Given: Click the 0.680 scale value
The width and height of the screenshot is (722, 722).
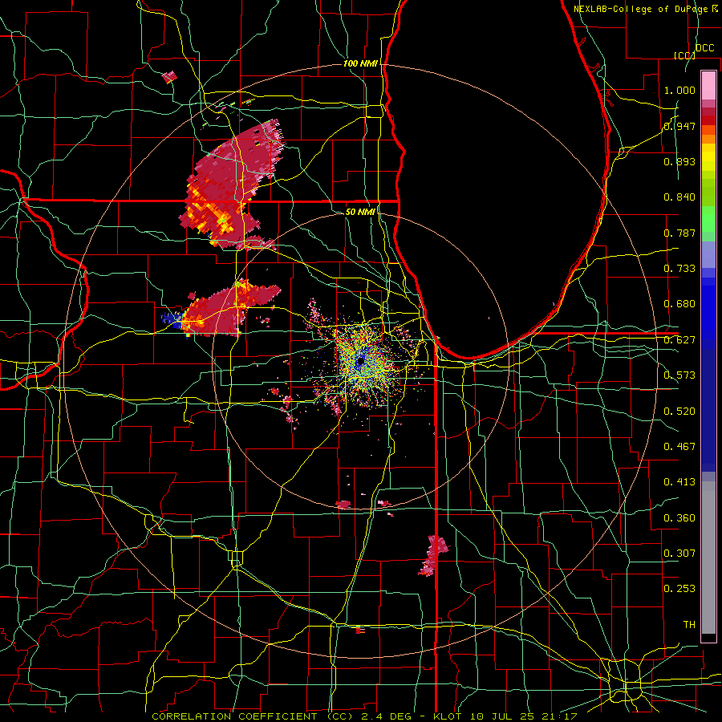Looking at the screenshot, I should (679, 304).
